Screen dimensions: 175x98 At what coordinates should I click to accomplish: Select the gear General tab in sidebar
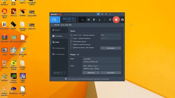click(59, 36)
